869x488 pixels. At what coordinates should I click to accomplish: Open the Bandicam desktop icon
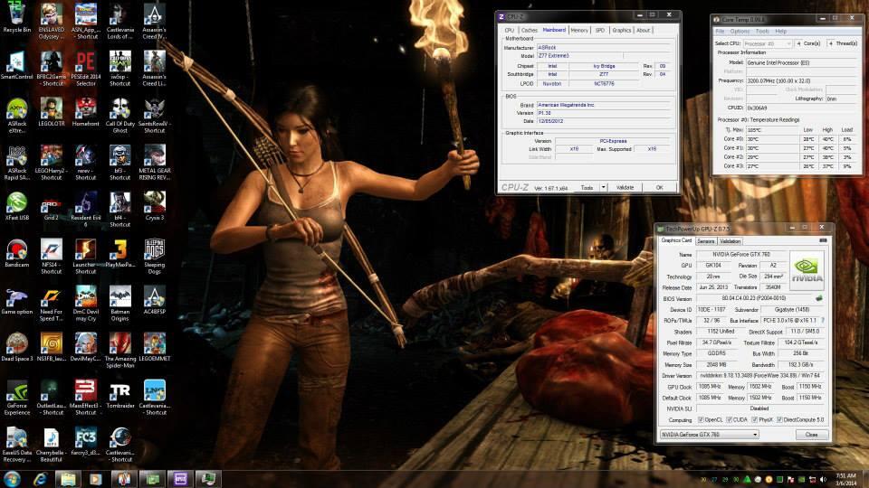coord(16,253)
